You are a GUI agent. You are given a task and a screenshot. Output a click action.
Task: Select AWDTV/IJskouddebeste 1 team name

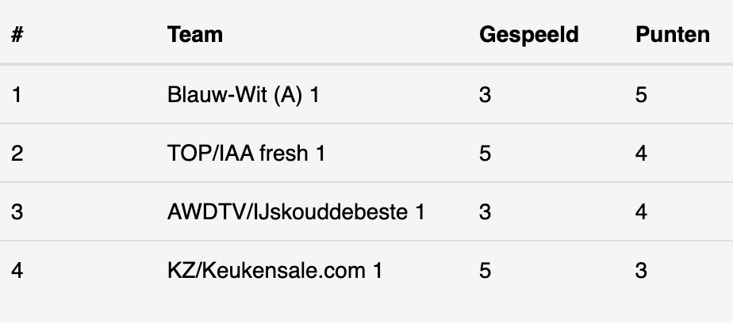(296, 212)
